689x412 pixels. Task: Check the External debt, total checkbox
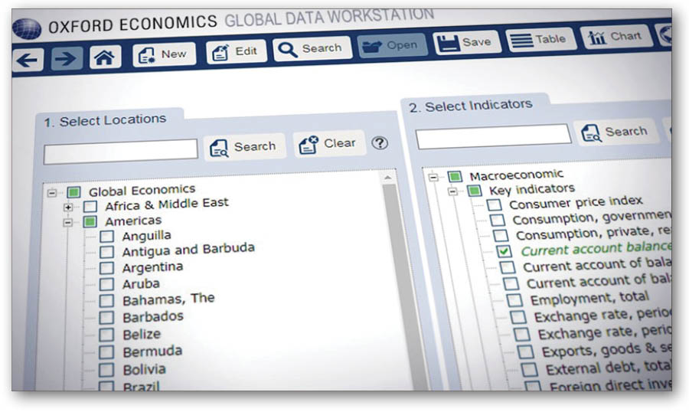[530, 370]
